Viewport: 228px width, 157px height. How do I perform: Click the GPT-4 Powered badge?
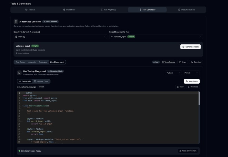coord(50,22)
